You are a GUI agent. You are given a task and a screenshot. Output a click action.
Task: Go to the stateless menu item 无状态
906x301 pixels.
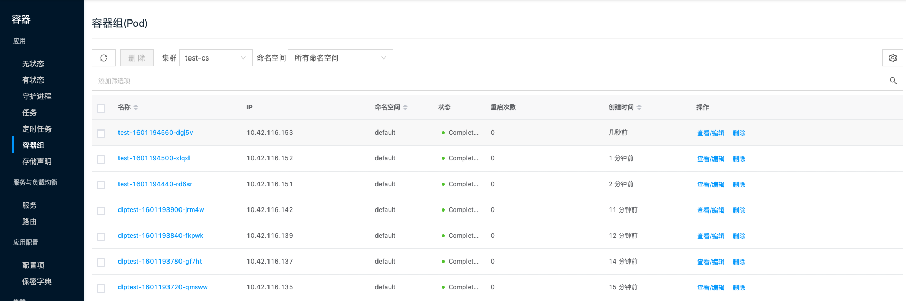click(33, 64)
